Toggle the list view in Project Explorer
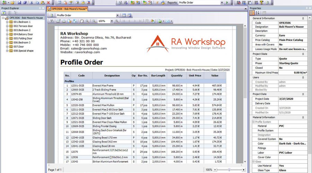 click(x=10, y=13)
